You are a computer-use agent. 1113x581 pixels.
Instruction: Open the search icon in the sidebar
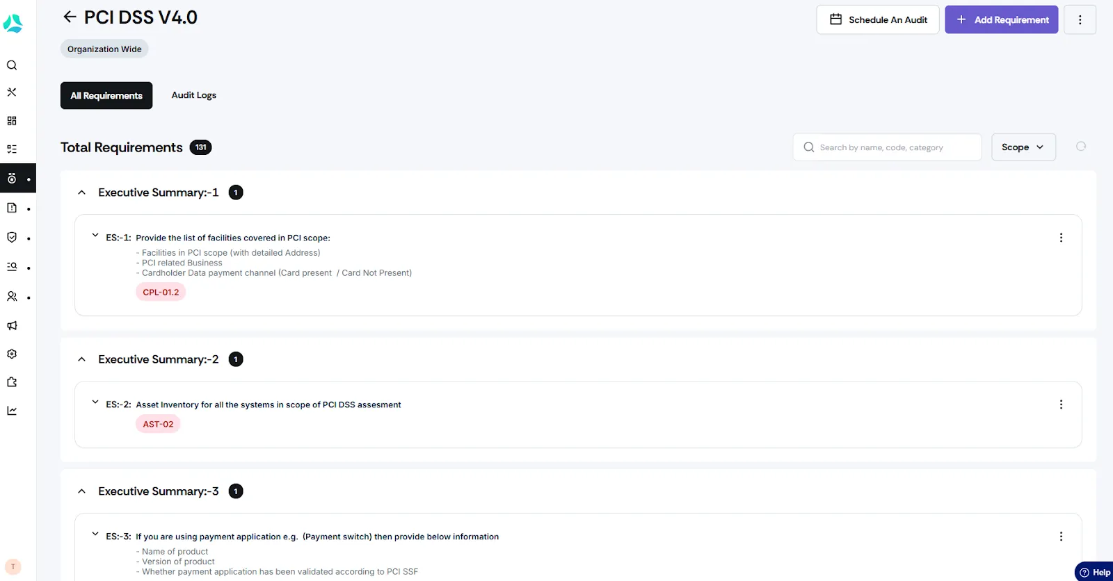coord(12,65)
